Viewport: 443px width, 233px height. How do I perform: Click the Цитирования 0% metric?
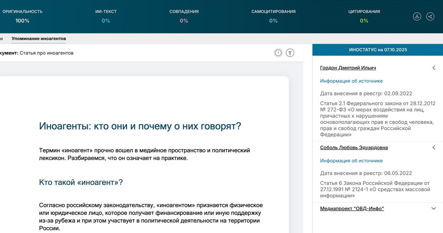point(364,17)
